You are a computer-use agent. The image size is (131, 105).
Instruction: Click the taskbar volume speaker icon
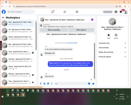point(117,99)
